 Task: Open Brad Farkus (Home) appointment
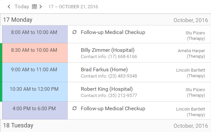pos(104,70)
